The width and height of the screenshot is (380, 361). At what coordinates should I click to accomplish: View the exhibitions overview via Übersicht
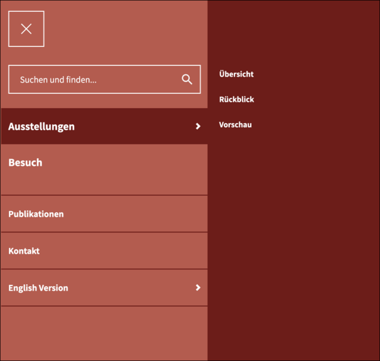[x=236, y=74]
